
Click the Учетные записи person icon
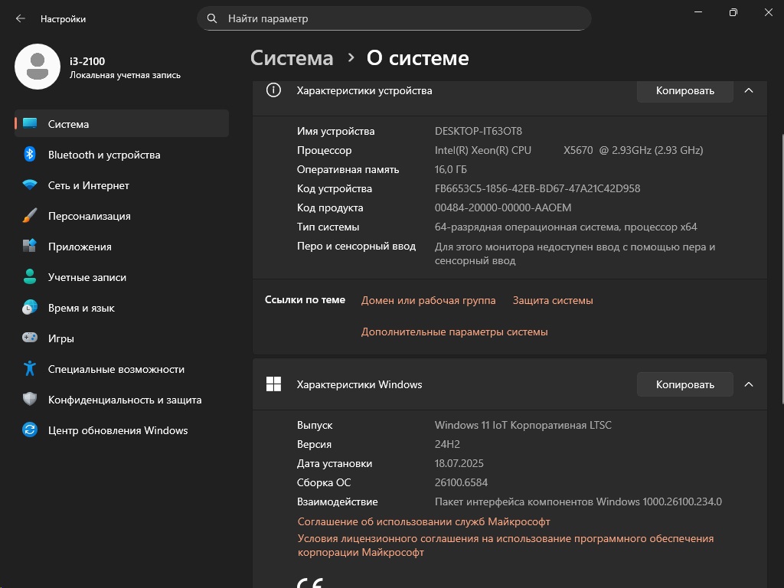30,276
